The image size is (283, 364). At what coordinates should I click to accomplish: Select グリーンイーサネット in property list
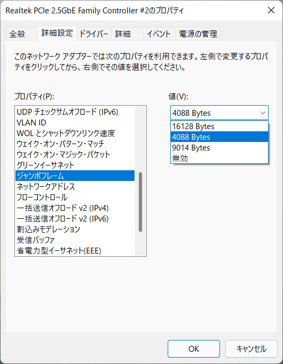(75, 165)
